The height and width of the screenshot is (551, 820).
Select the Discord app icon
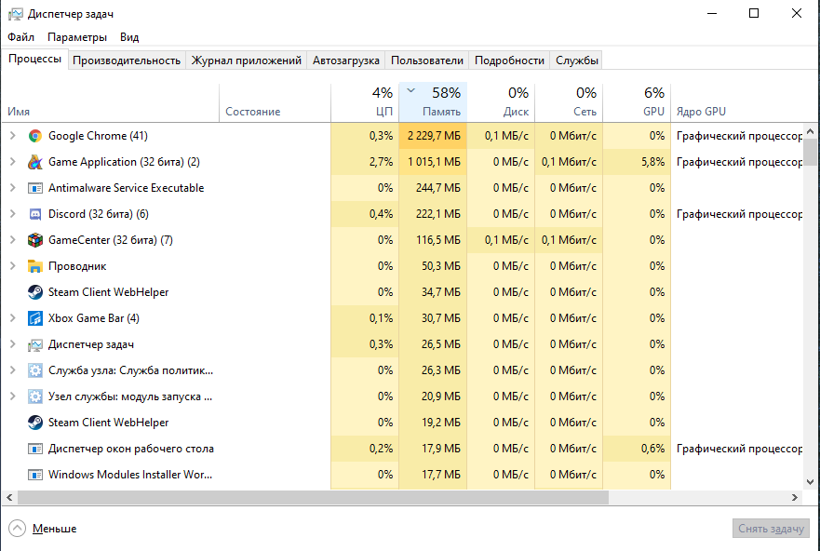point(35,214)
